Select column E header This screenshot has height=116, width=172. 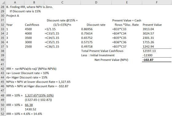(x=127, y=2)
